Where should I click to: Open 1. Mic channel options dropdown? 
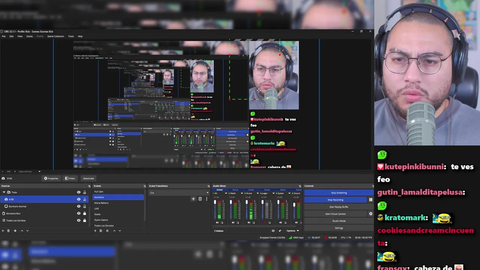click(x=226, y=193)
